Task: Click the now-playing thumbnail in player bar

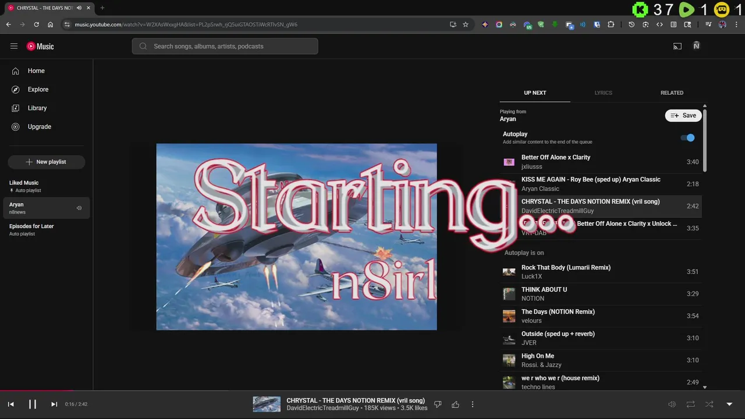Action: 267,404
